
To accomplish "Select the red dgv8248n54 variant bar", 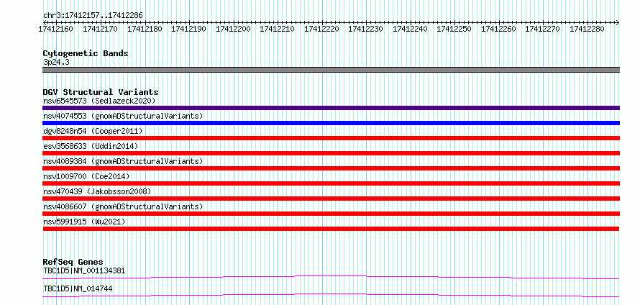I will click(331, 138).
